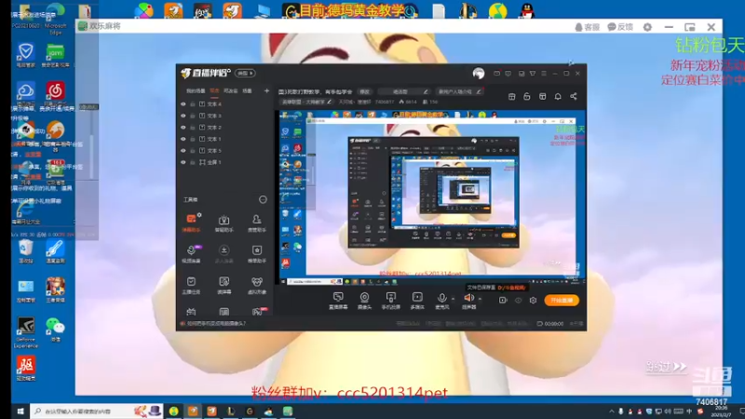Add a multimedia (多媒体) source
Viewport: 745px width, 419px height.
pyautogui.click(x=417, y=300)
